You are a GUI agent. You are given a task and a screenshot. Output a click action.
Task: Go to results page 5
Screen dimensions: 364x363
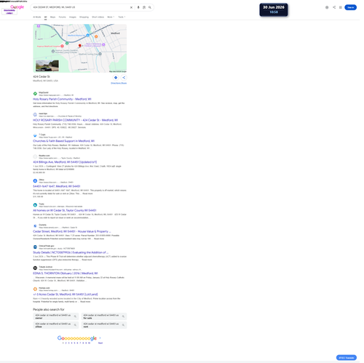click(x=74, y=343)
